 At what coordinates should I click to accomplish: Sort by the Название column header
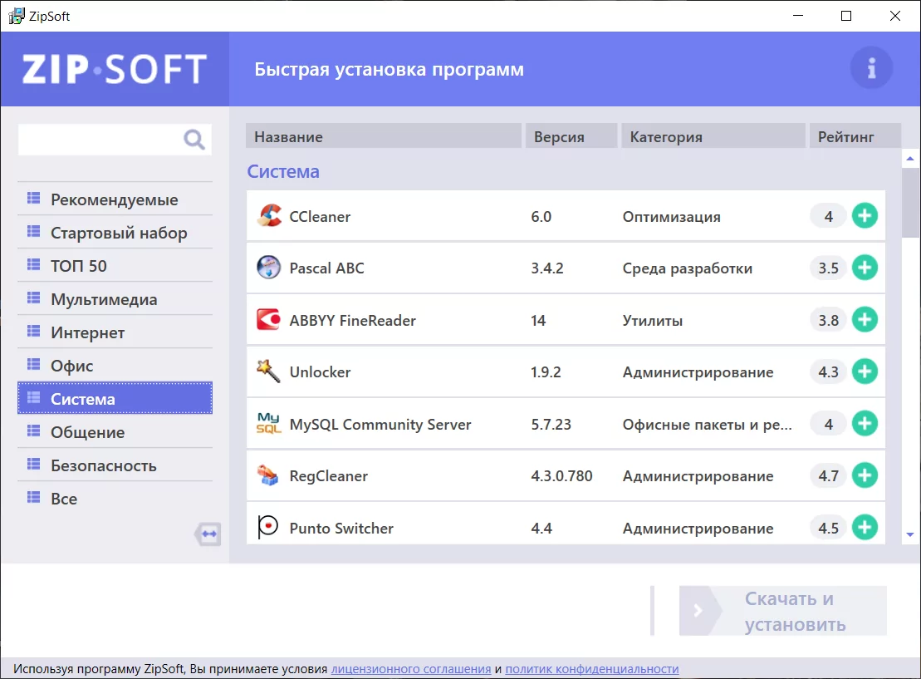coord(384,136)
